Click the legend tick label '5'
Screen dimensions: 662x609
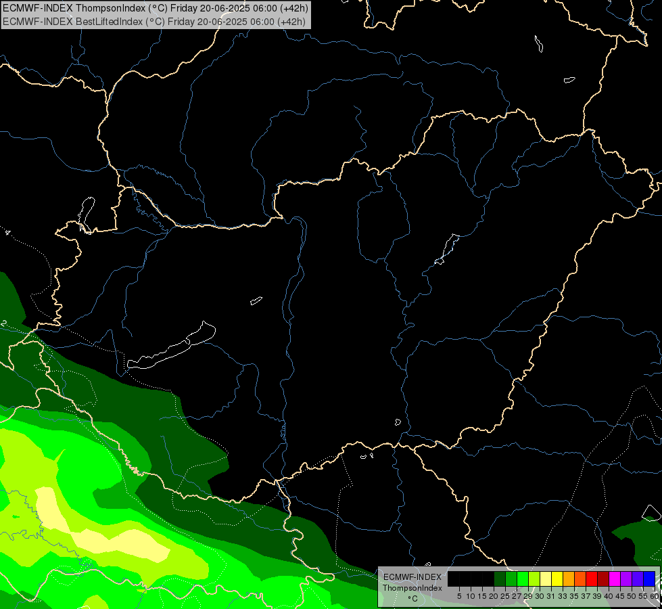[459, 596]
